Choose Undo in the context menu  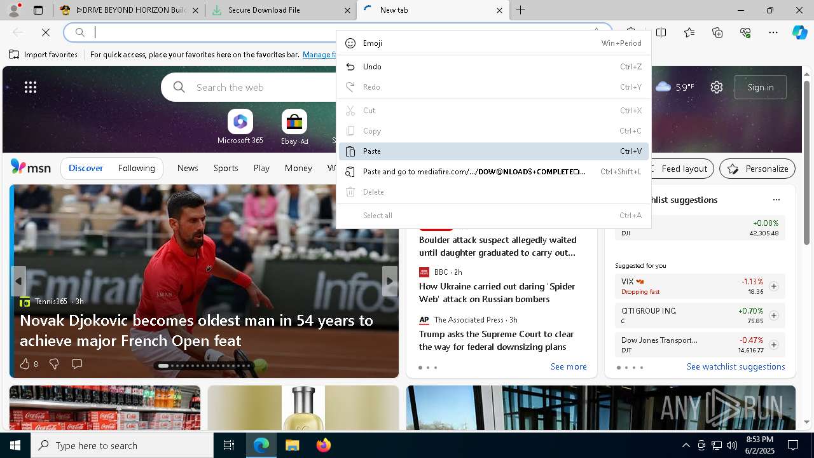click(493, 67)
